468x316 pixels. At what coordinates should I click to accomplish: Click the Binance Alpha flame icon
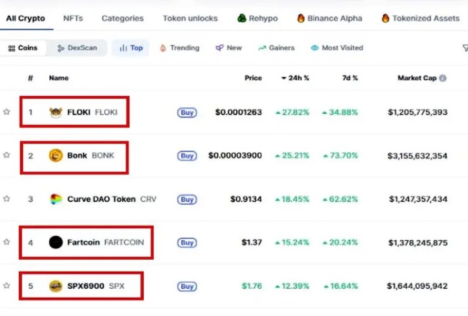[x=301, y=18]
